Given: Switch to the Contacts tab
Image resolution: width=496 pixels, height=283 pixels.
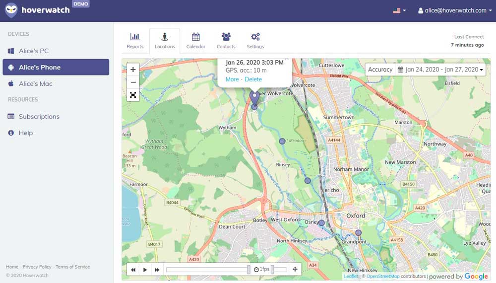Looking at the screenshot, I should tap(226, 41).
